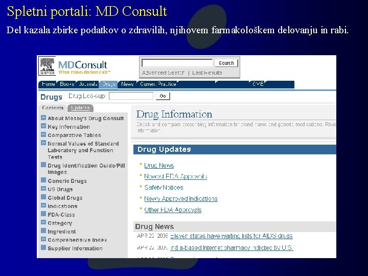Click the Drug Information heading
368x276 pixels.
tap(174, 114)
